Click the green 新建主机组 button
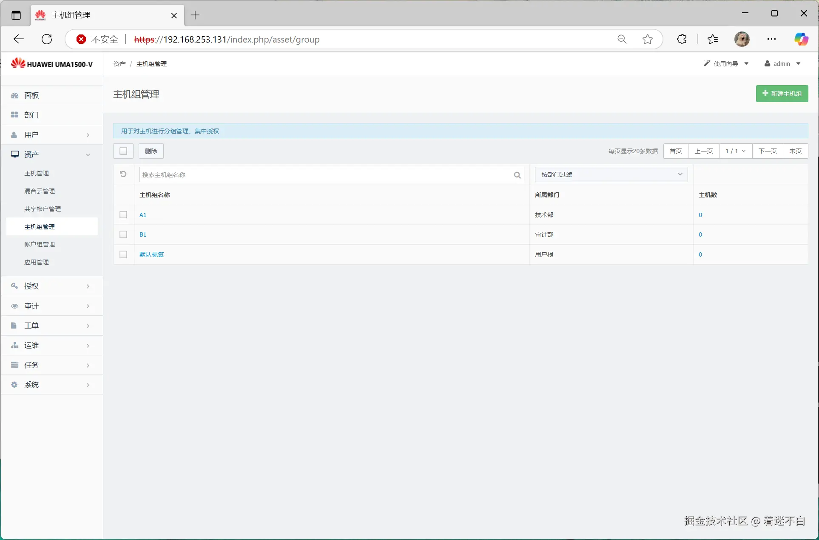The height and width of the screenshot is (540, 819). pyautogui.click(x=782, y=94)
